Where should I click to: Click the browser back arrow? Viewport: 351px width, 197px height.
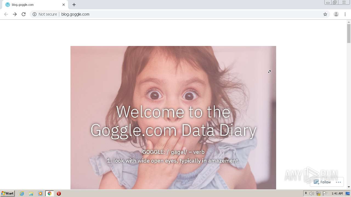6,14
